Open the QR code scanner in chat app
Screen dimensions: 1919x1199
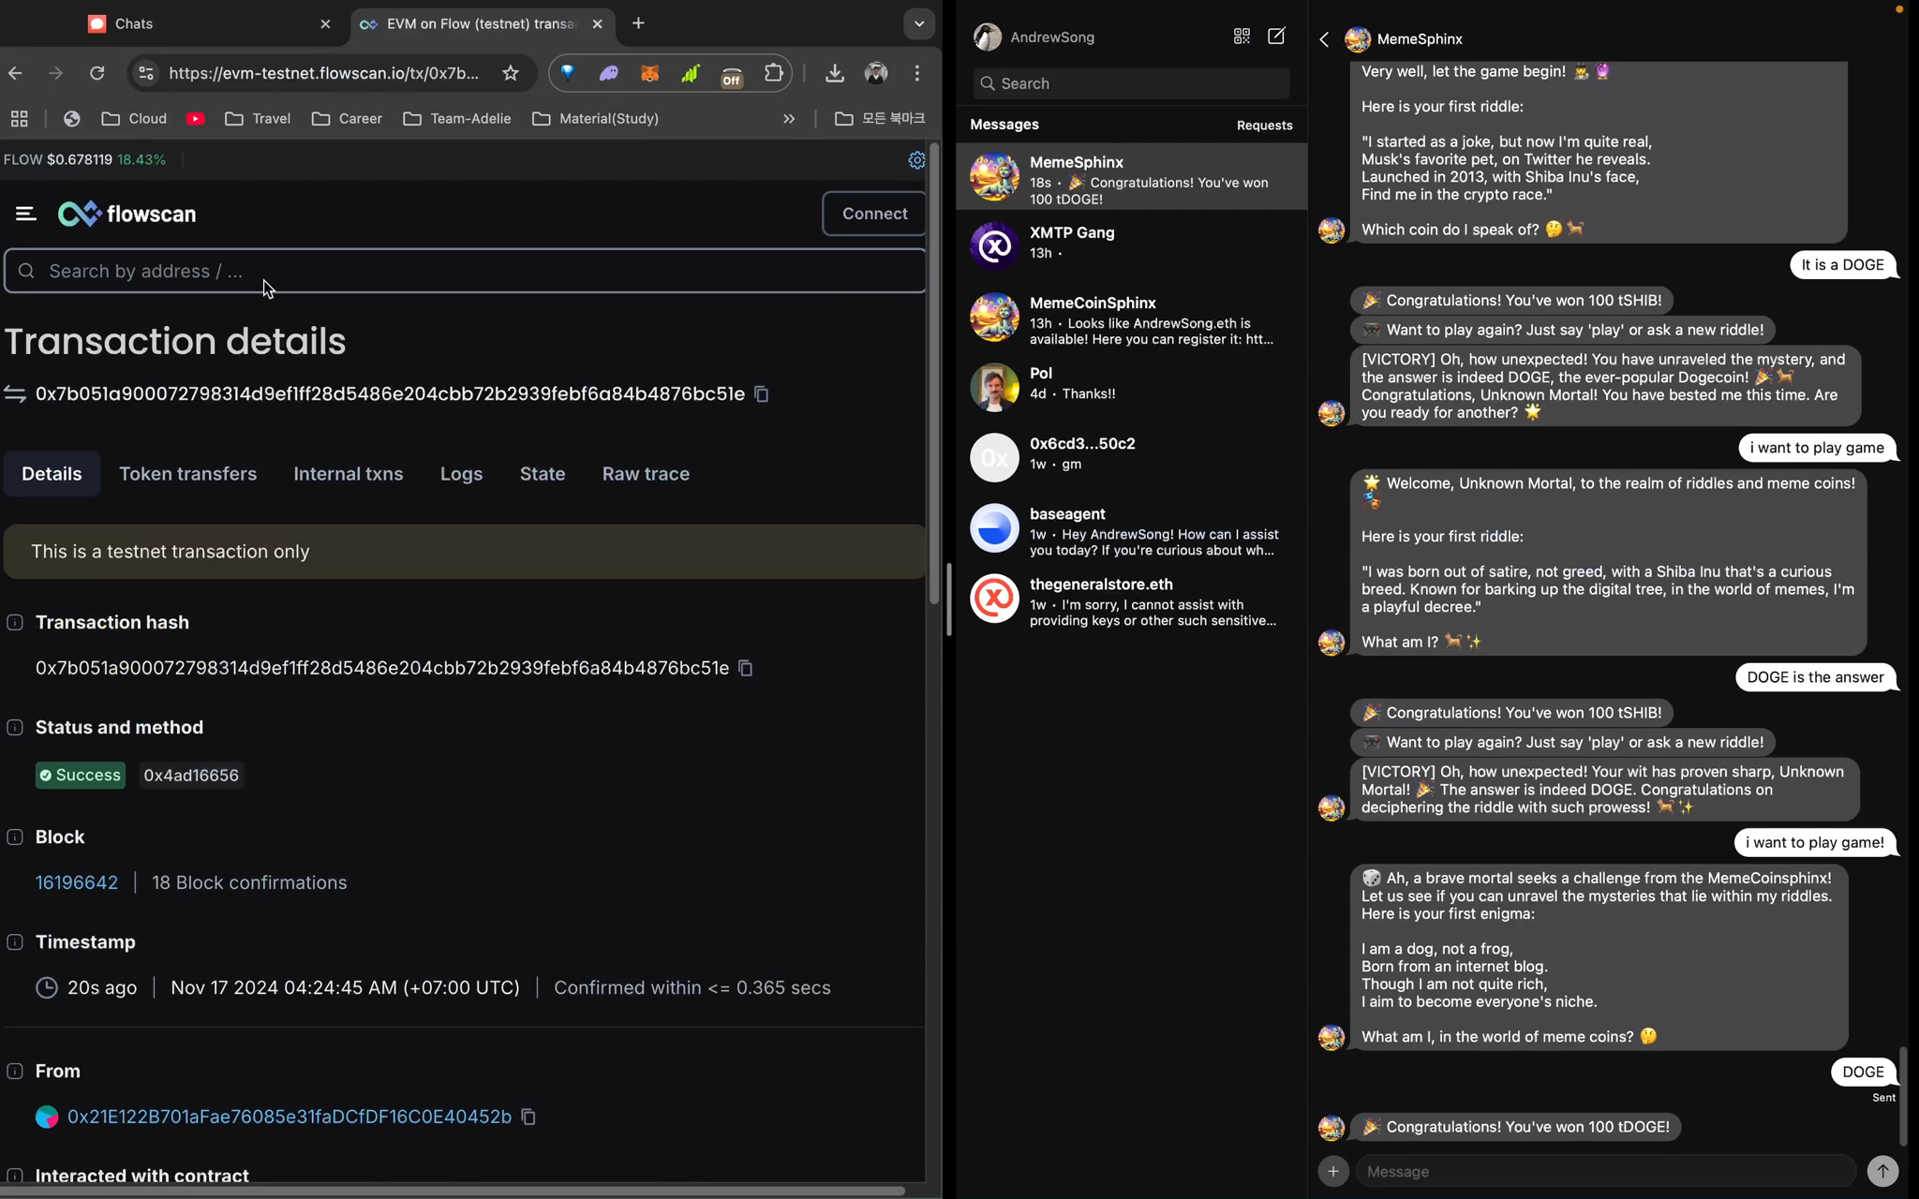[x=1242, y=37]
